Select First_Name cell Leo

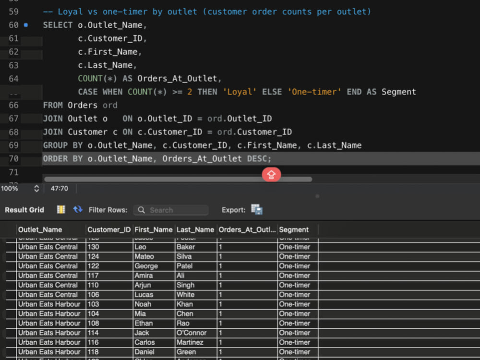(154, 247)
